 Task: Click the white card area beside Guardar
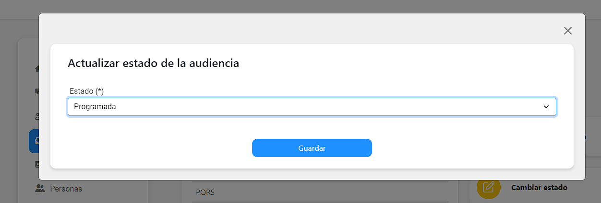tap(456, 148)
